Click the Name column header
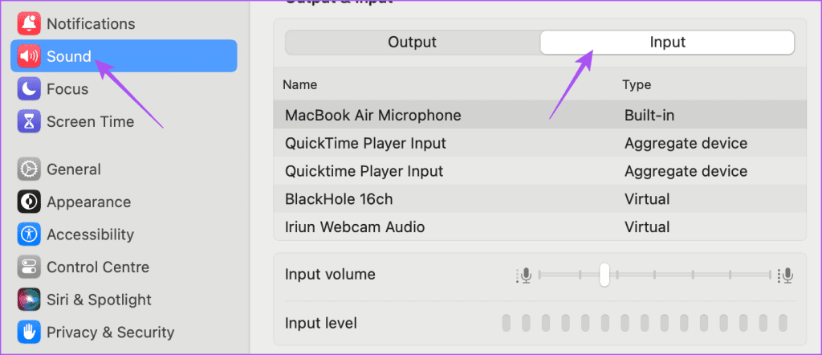The width and height of the screenshot is (822, 355). pyautogui.click(x=300, y=84)
